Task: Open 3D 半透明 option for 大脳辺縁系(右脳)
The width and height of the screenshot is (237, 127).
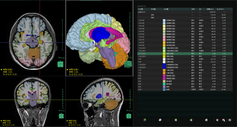Action: [x=201, y=51]
